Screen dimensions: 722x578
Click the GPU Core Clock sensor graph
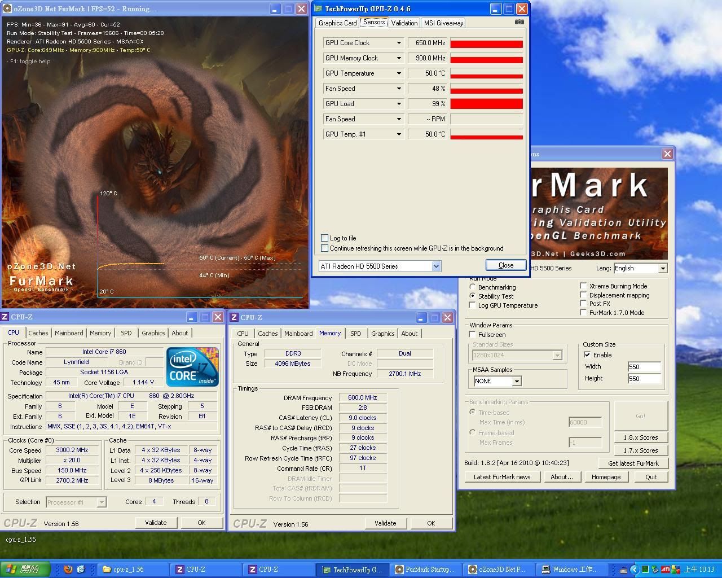click(x=486, y=43)
